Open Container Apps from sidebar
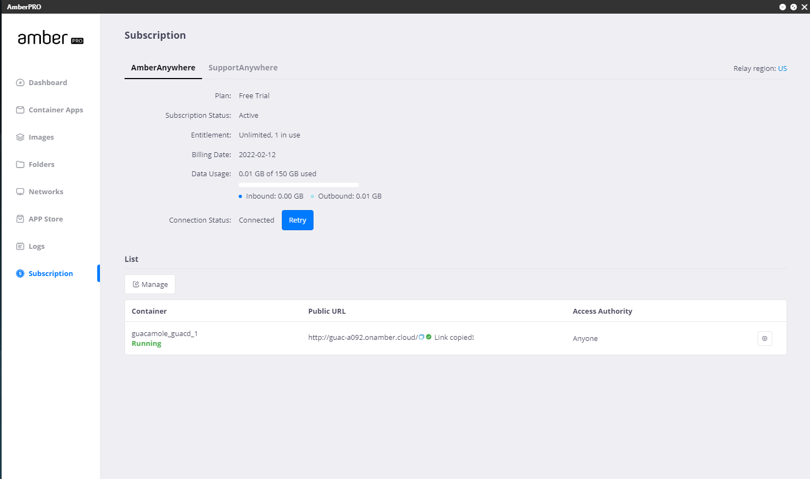 click(x=56, y=110)
